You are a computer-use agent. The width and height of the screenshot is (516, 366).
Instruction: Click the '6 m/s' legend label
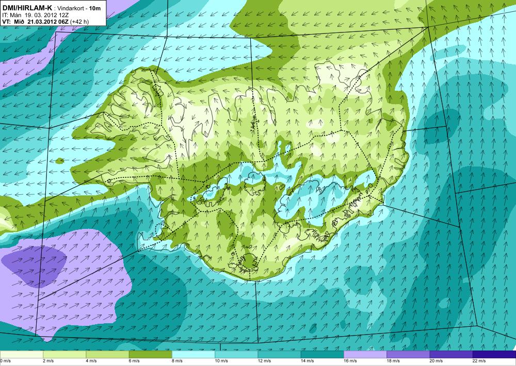click(x=134, y=361)
